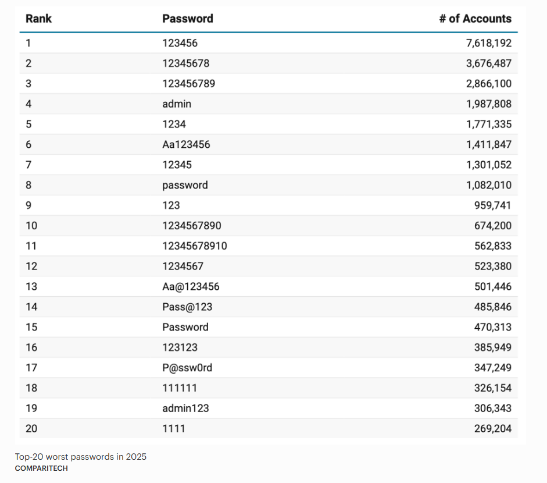The width and height of the screenshot is (547, 483).
Task: Click the account count 959,741
Action: click(x=493, y=205)
